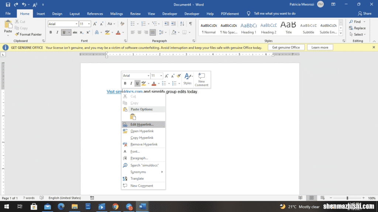Save the document from quick access toolbar
378x212 pixels.
click(8, 4)
